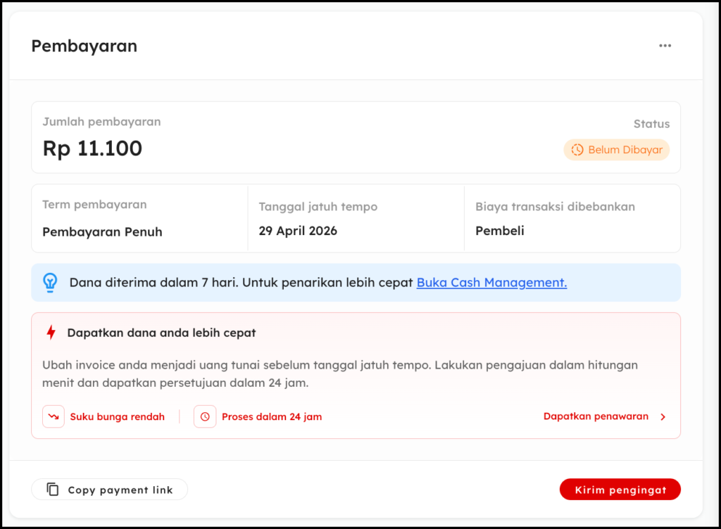Image resolution: width=721 pixels, height=529 pixels.
Task: Click the clock icon in Belum Dibayar badge
Action: (577, 150)
